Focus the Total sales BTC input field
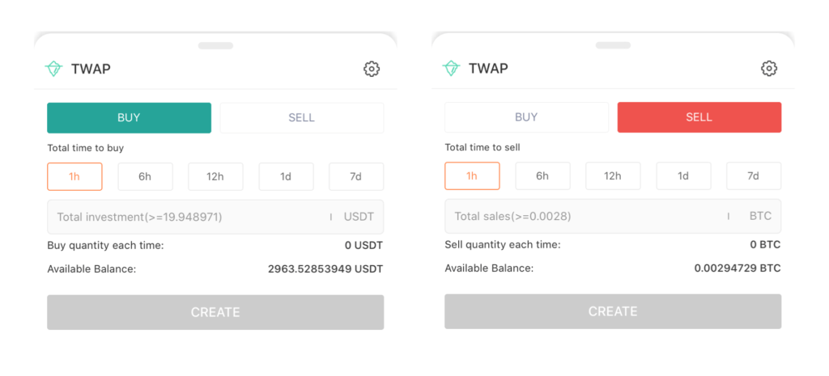 tap(613, 216)
